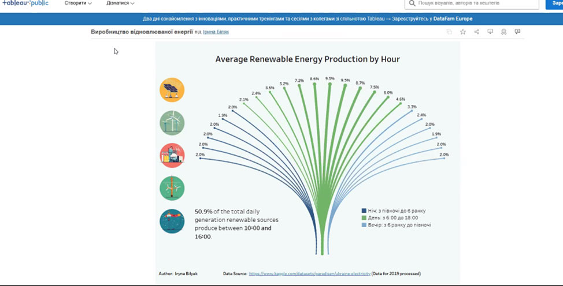Expand the Створити dropdown menu
563x286 pixels.
[78, 3]
